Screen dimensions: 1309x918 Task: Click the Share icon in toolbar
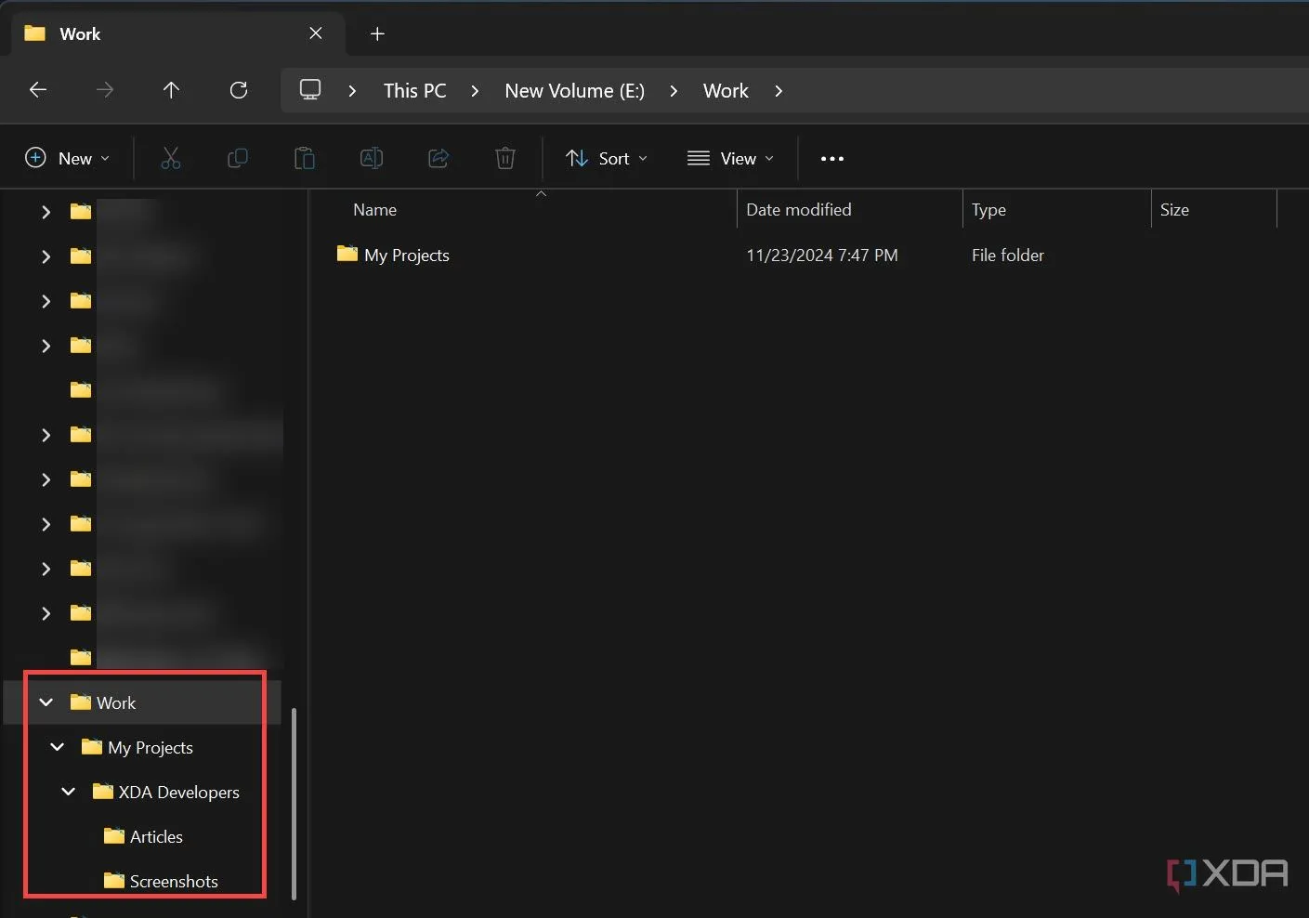point(439,158)
